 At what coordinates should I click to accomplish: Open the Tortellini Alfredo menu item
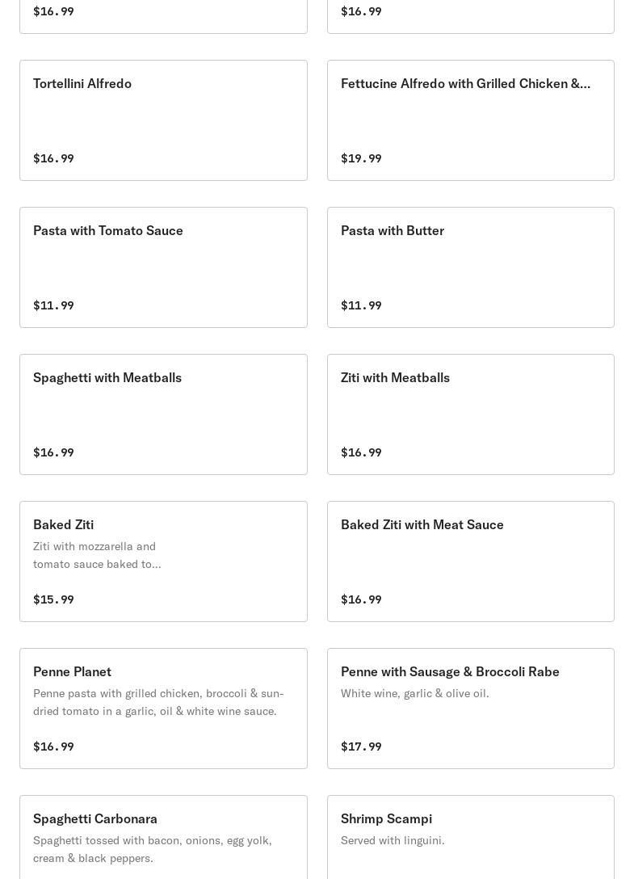pos(82,84)
